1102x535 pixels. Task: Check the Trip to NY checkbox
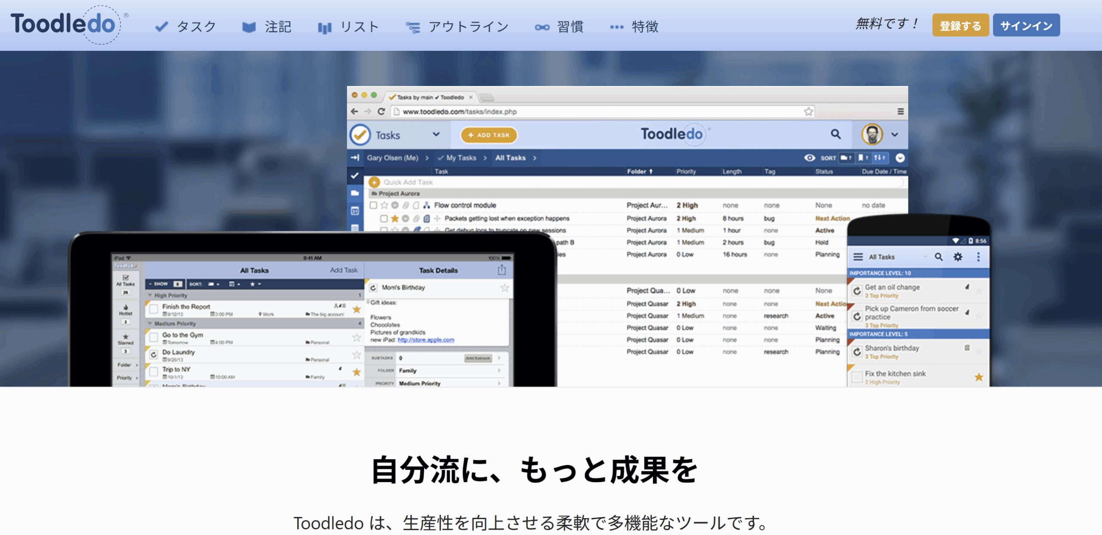tap(154, 371)
